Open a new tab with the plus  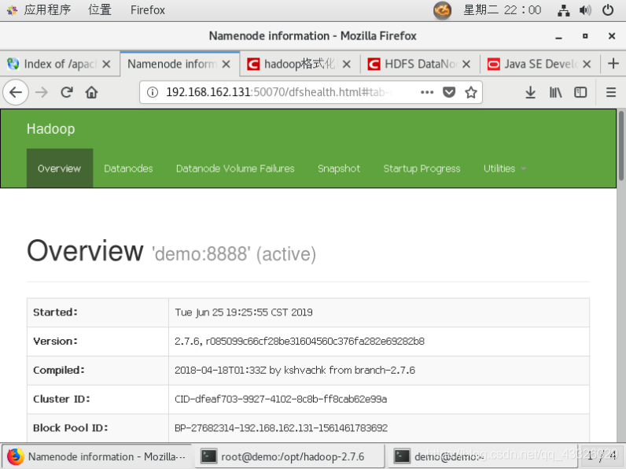[x=613, y=64]
